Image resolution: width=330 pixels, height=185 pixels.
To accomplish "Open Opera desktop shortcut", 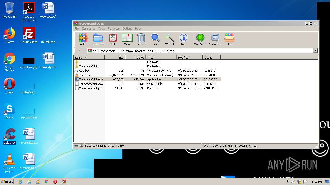I will pos(9,86).
